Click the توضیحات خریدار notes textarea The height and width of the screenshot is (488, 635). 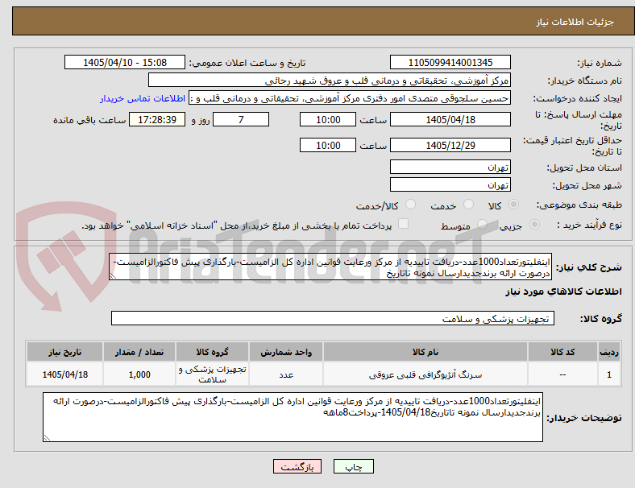pyautogui.click(x=293, y=417)
